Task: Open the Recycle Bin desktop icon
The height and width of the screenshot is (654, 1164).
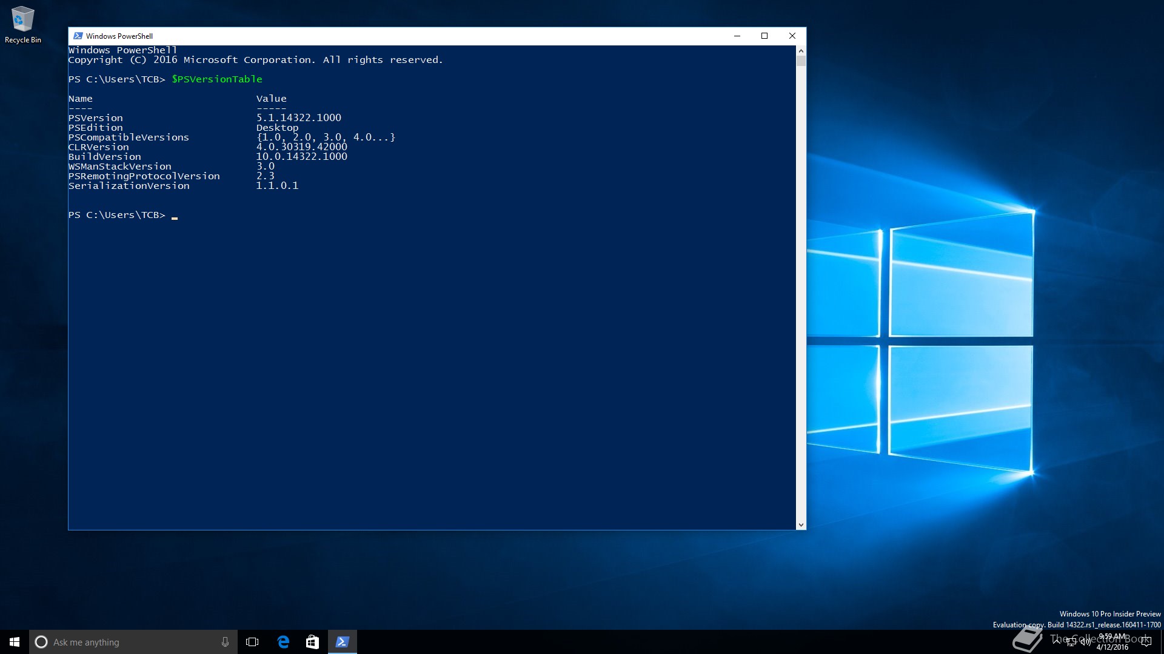Action: [x=22, y=25]
